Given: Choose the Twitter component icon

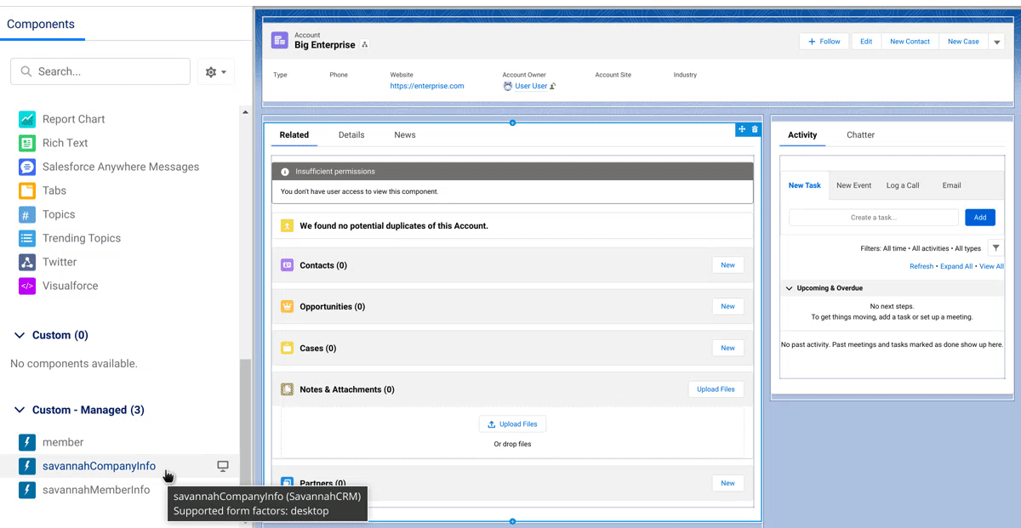Looking at the screenshot, I should [27, 263].
